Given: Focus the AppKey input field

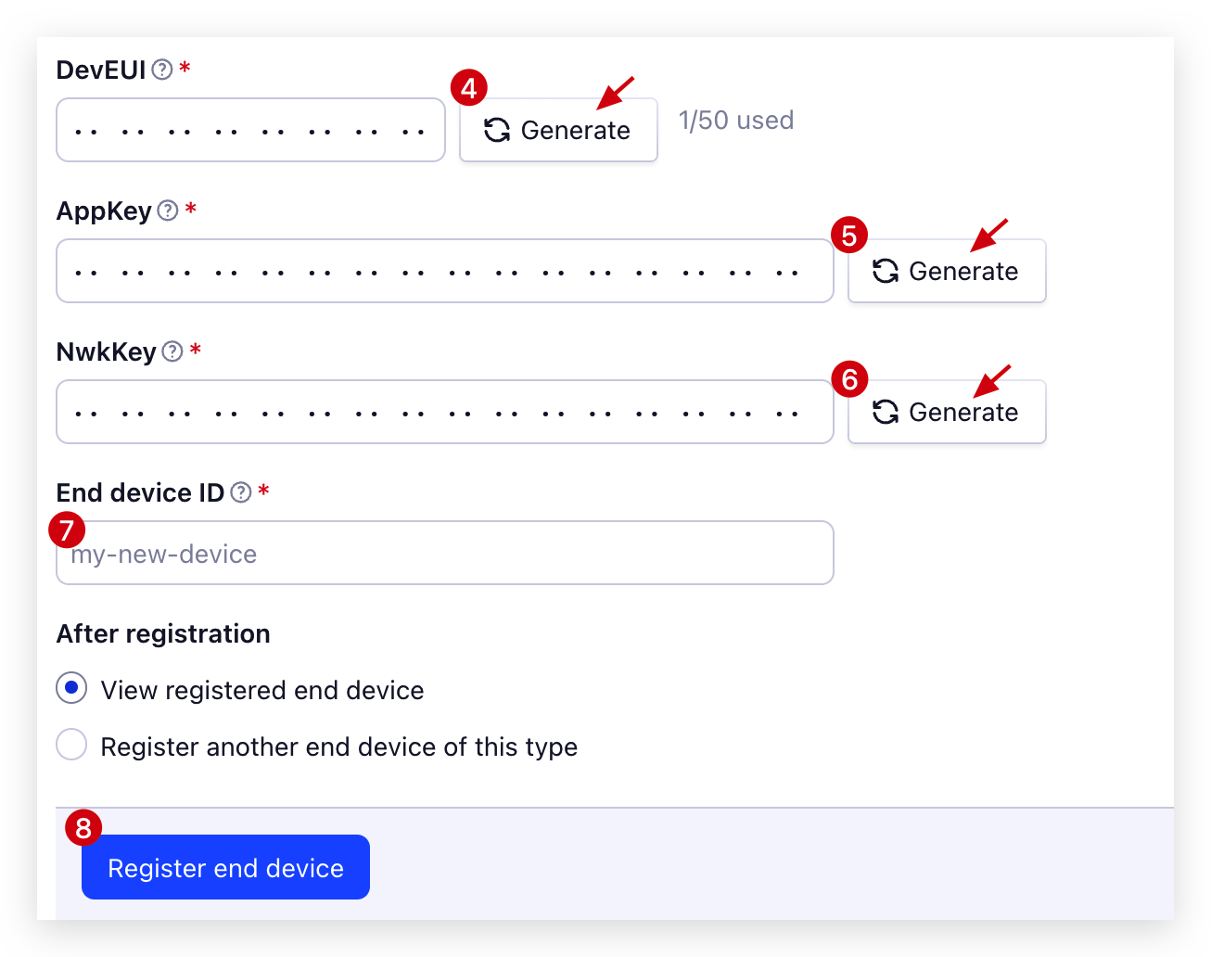Looking at the screenshot, I should click(x=445, y=271).
